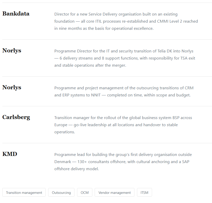Click the Bankdata company heading

pyautogui.click(x=16, y=14)
